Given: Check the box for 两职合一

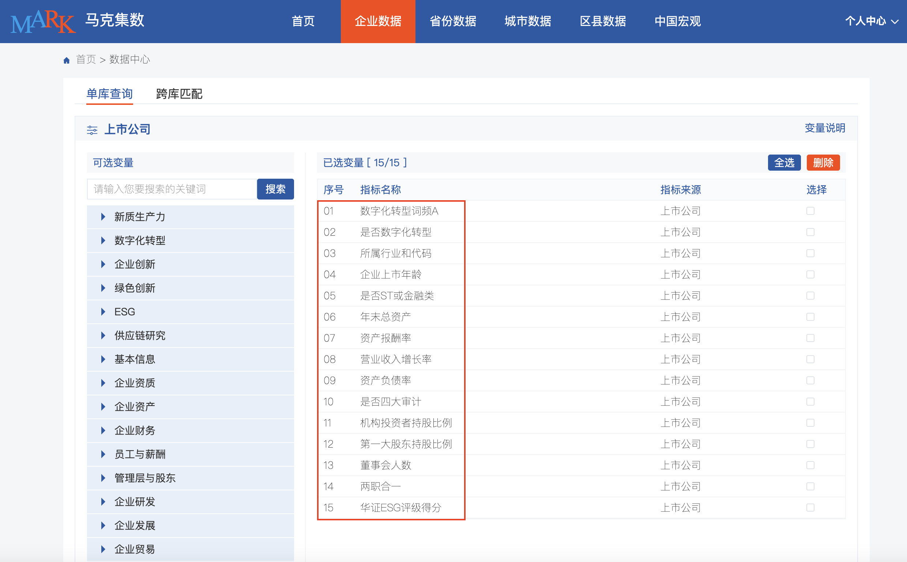Looking at the screenshot, I should pos(810,486).
